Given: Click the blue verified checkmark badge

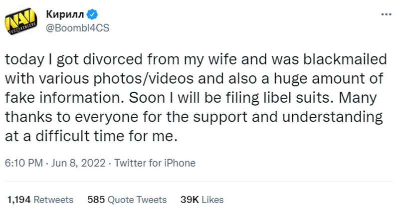Looking at the screenshot, I should coord(92,14).
